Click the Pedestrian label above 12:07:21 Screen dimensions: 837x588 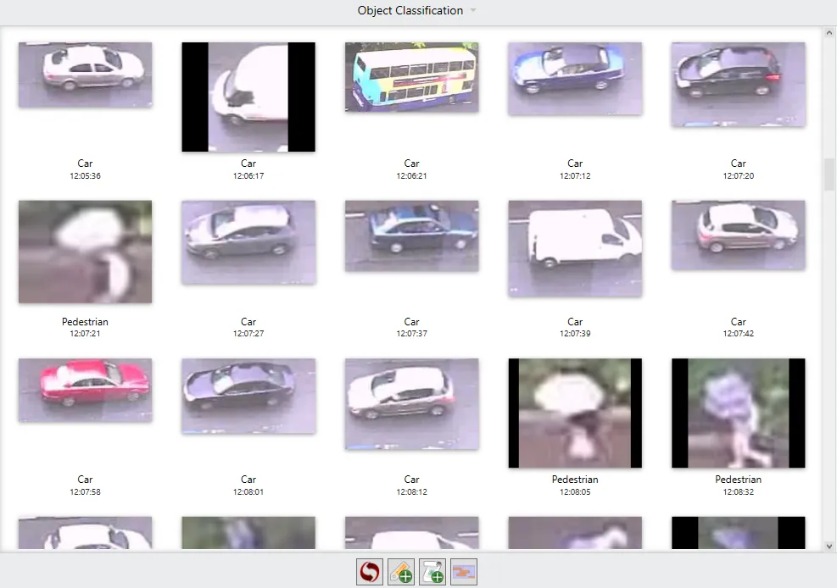86,321
